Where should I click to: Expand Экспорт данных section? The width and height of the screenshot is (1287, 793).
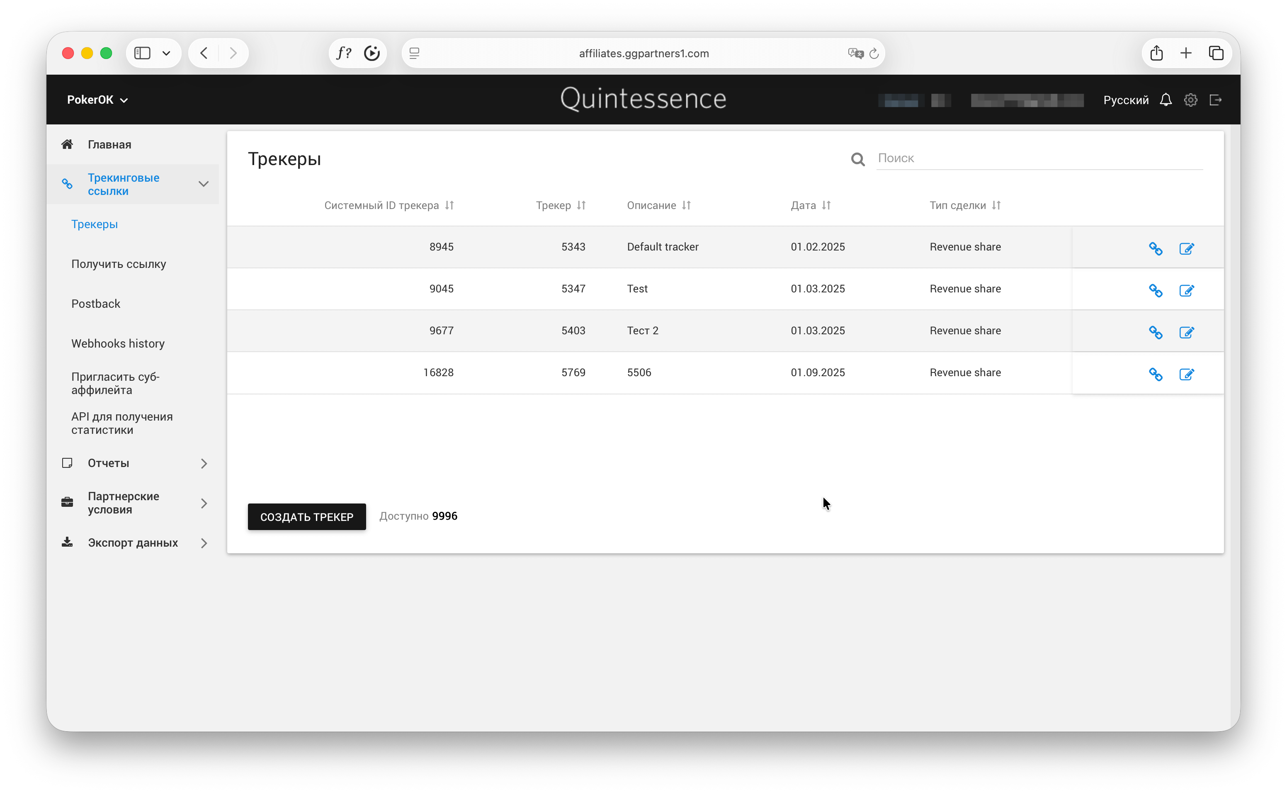tap(204, 543)
